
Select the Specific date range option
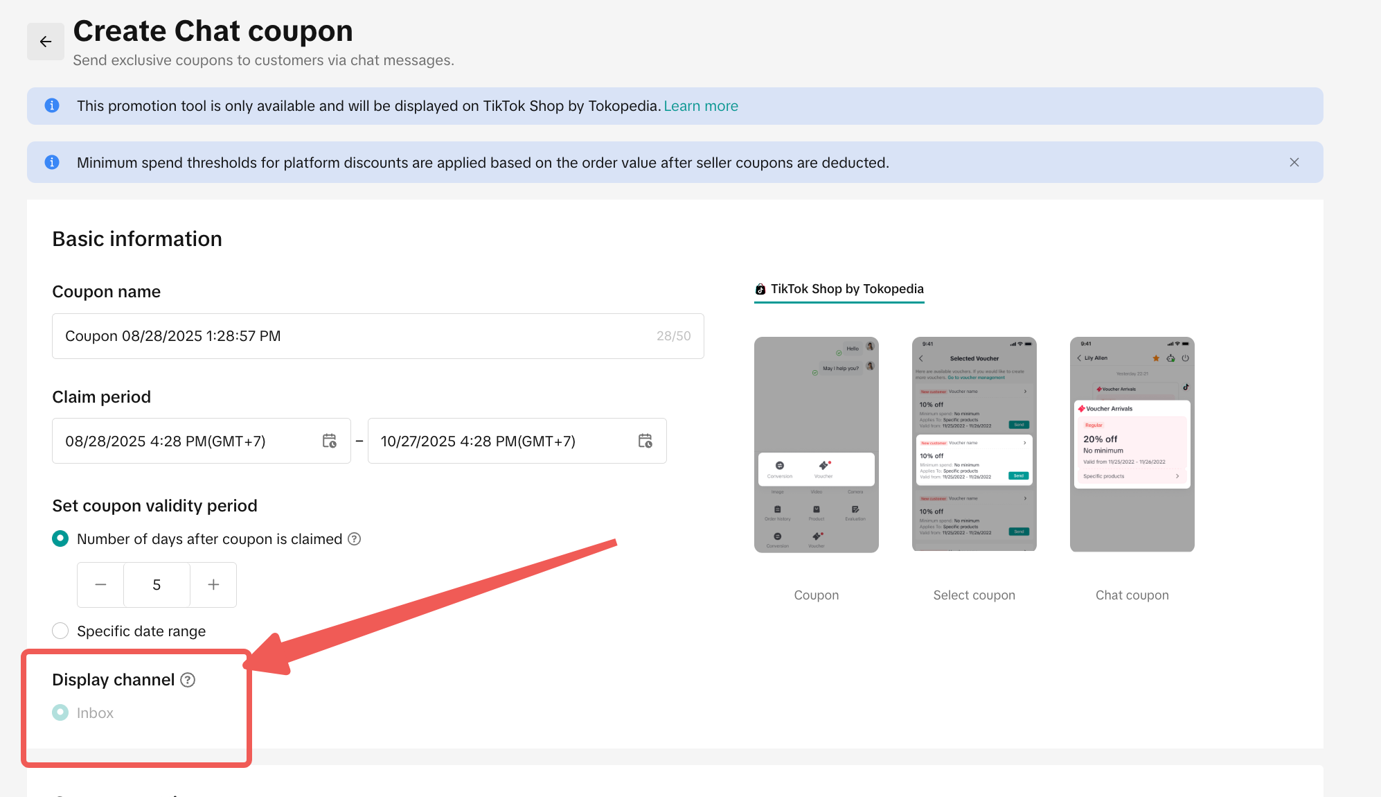[x=61, y=631]
